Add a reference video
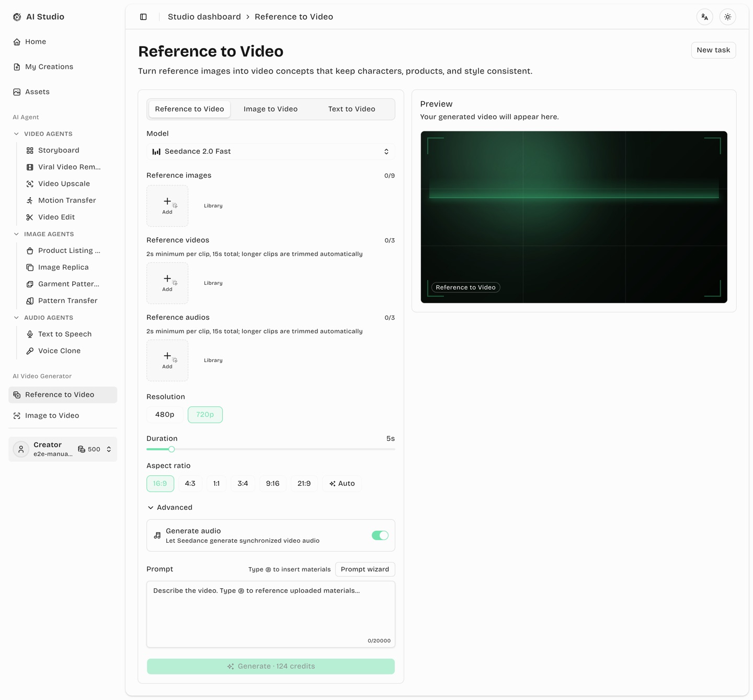Viewport: 753px width, 700px height. (x=167, y=283)
